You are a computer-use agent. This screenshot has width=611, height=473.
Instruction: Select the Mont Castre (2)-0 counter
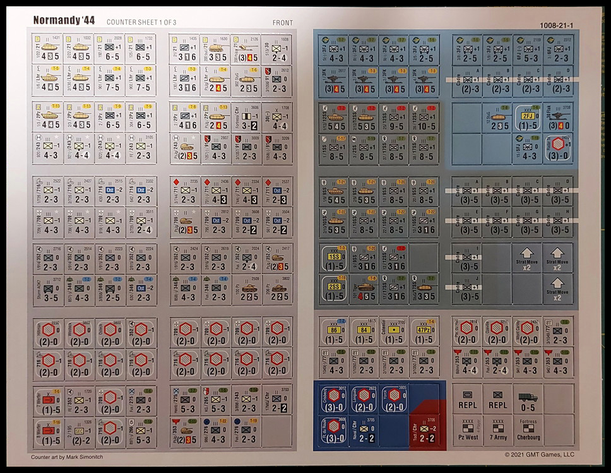coord(528,332)
